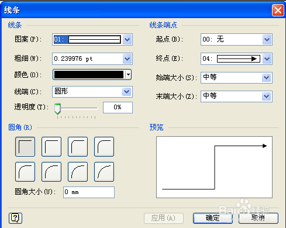The image size is (286, 228).
Task: Click the 中等 value for 始端大小
Action: click(x=210, y=77)
